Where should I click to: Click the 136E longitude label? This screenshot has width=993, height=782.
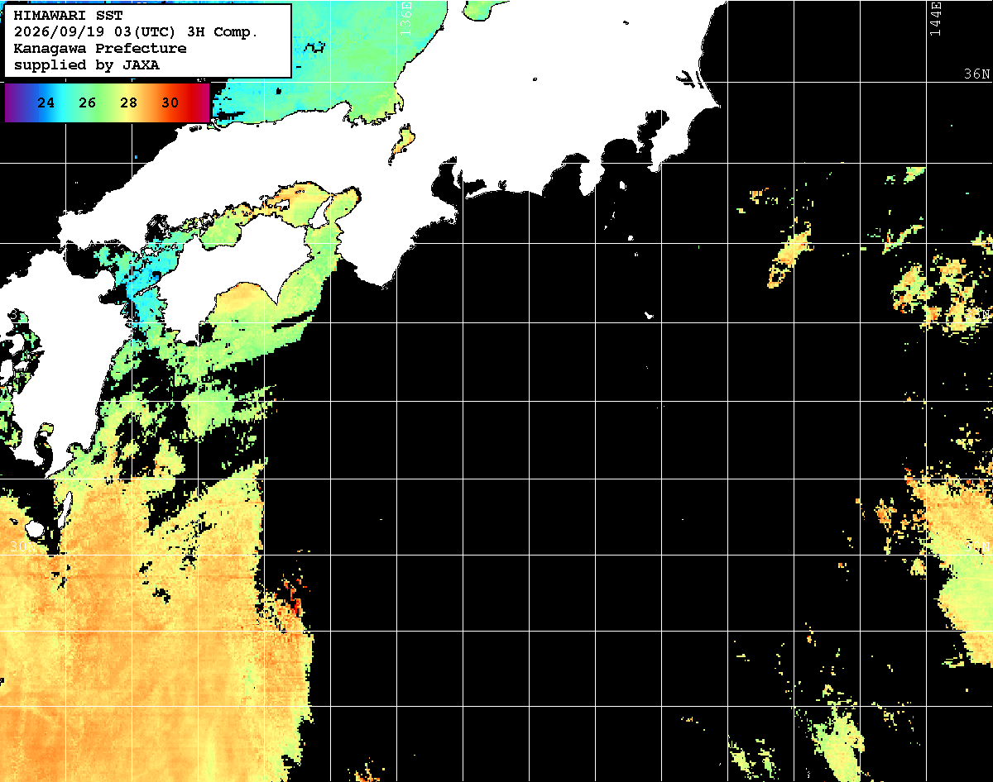(405, 18)
